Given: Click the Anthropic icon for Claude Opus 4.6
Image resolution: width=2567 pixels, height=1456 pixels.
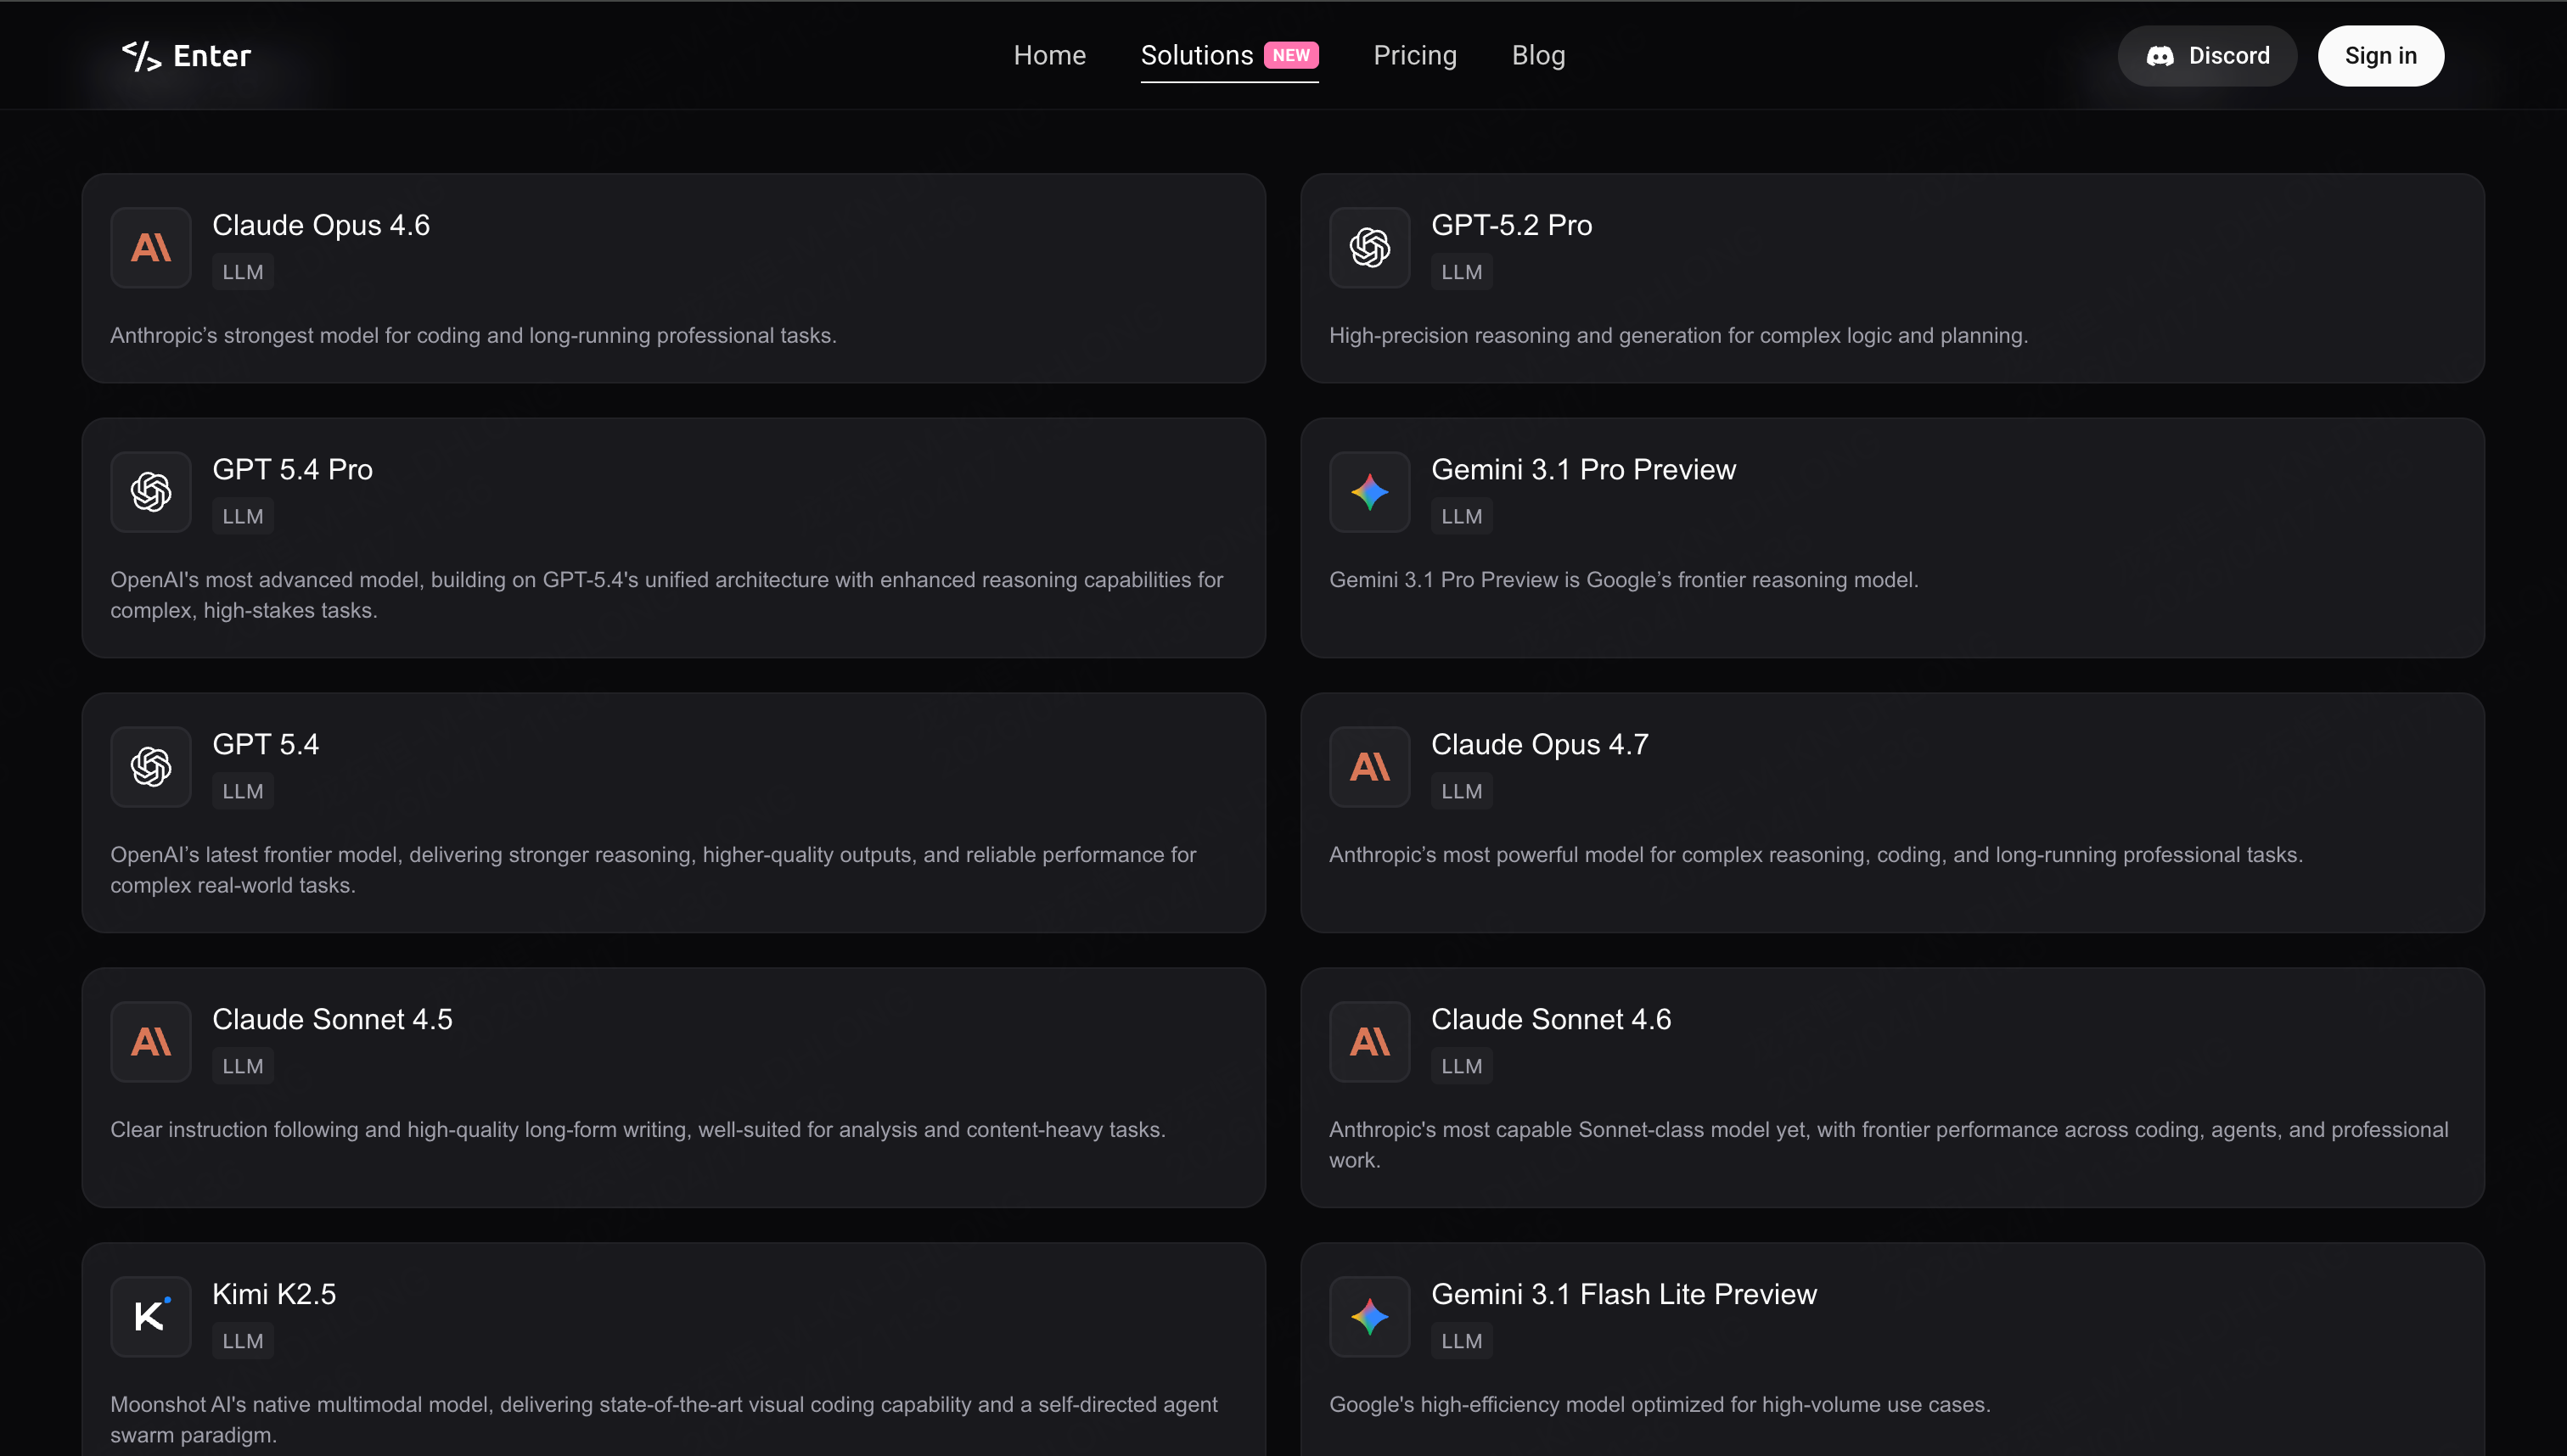Looking at the screenshot, I should coord(151,247).
